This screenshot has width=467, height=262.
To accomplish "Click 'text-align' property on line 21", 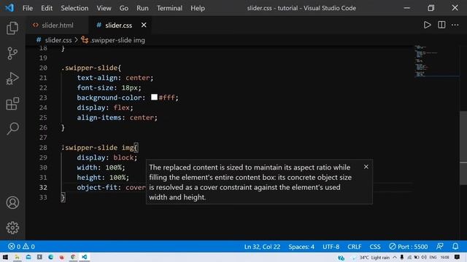I will pyautogui.click(x=97, y=78).
